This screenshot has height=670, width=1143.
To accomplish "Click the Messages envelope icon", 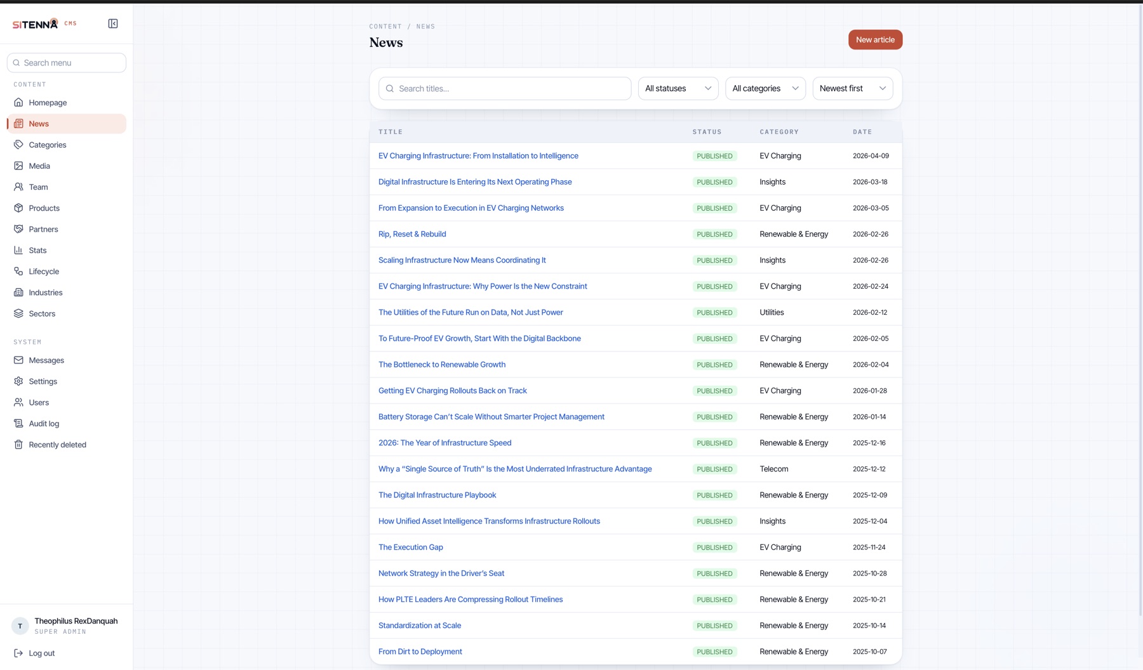I will (18, 360).
